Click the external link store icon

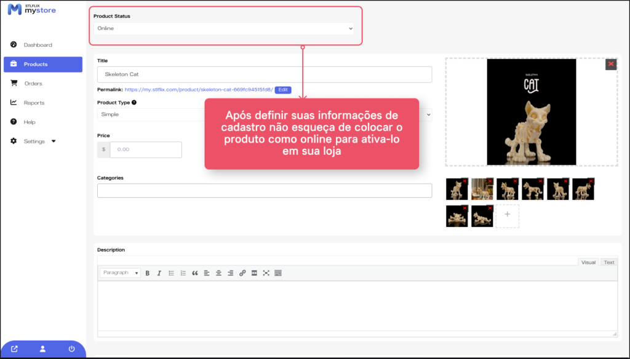[14, 349]
